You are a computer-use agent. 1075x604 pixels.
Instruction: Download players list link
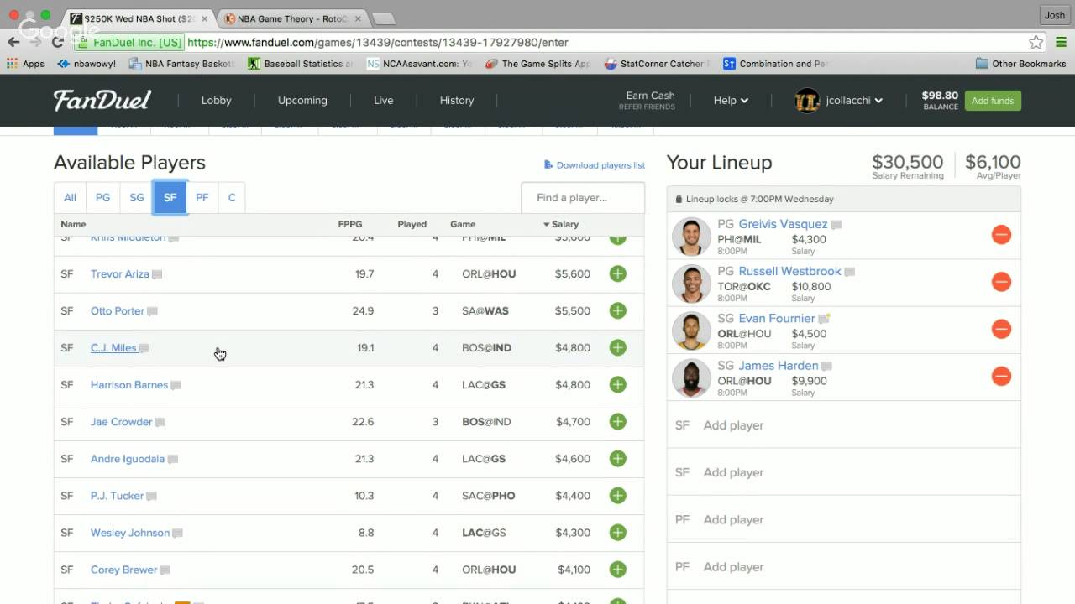click(x=595, y=165)
